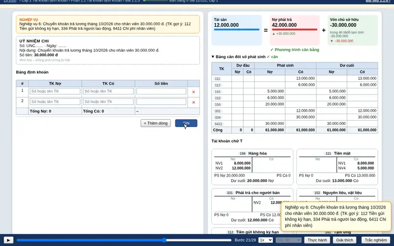This screenshot has height=246, width=394.
Task: Click the Bước 21/29 step indicator
Action: point(245,240)
